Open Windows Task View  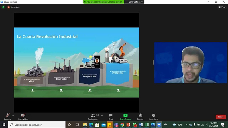click(77, 125)
